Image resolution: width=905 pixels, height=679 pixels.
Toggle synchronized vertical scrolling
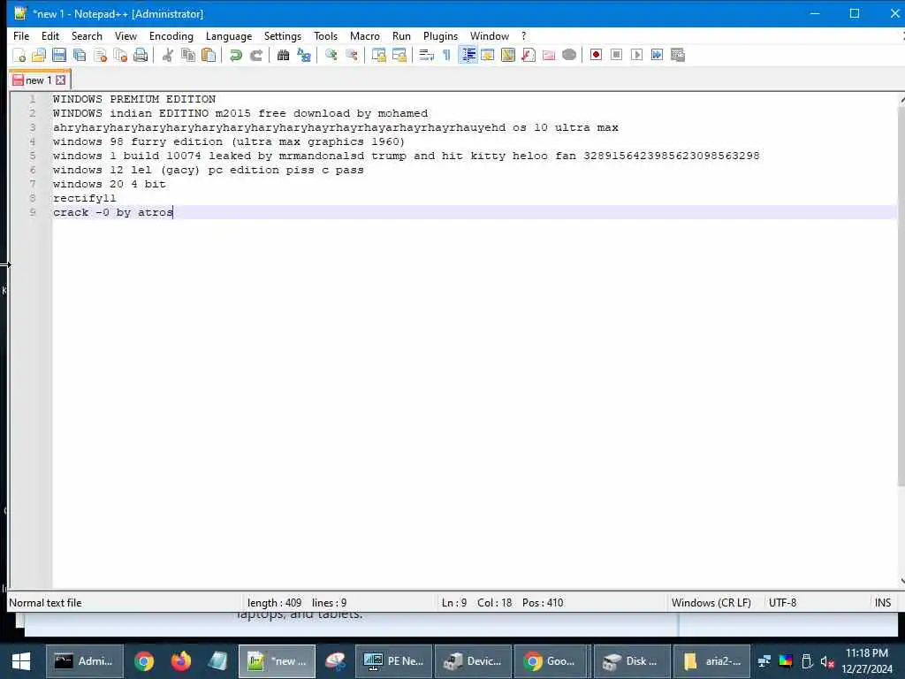pos(379,55)
